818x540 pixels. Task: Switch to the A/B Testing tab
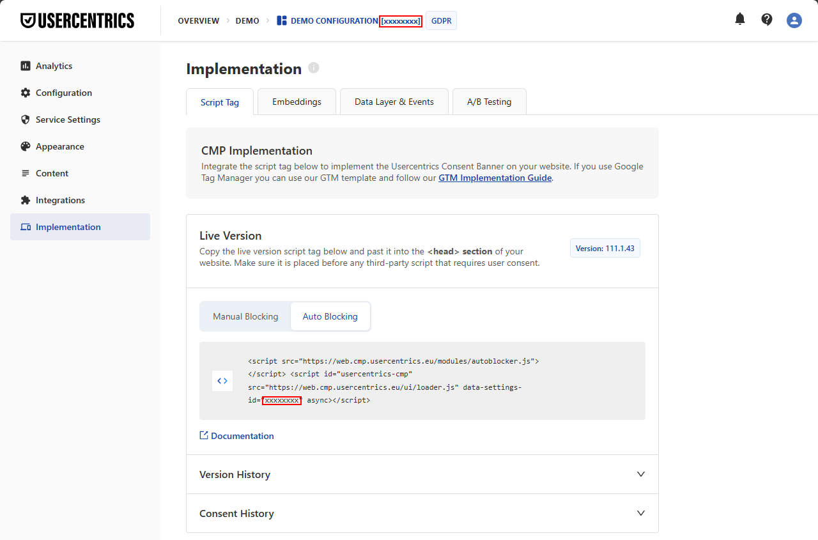coord(489,102)
